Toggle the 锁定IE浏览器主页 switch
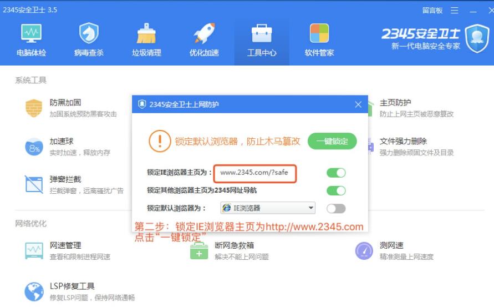This screenshot has height=307, width=494. coord(336,173)
